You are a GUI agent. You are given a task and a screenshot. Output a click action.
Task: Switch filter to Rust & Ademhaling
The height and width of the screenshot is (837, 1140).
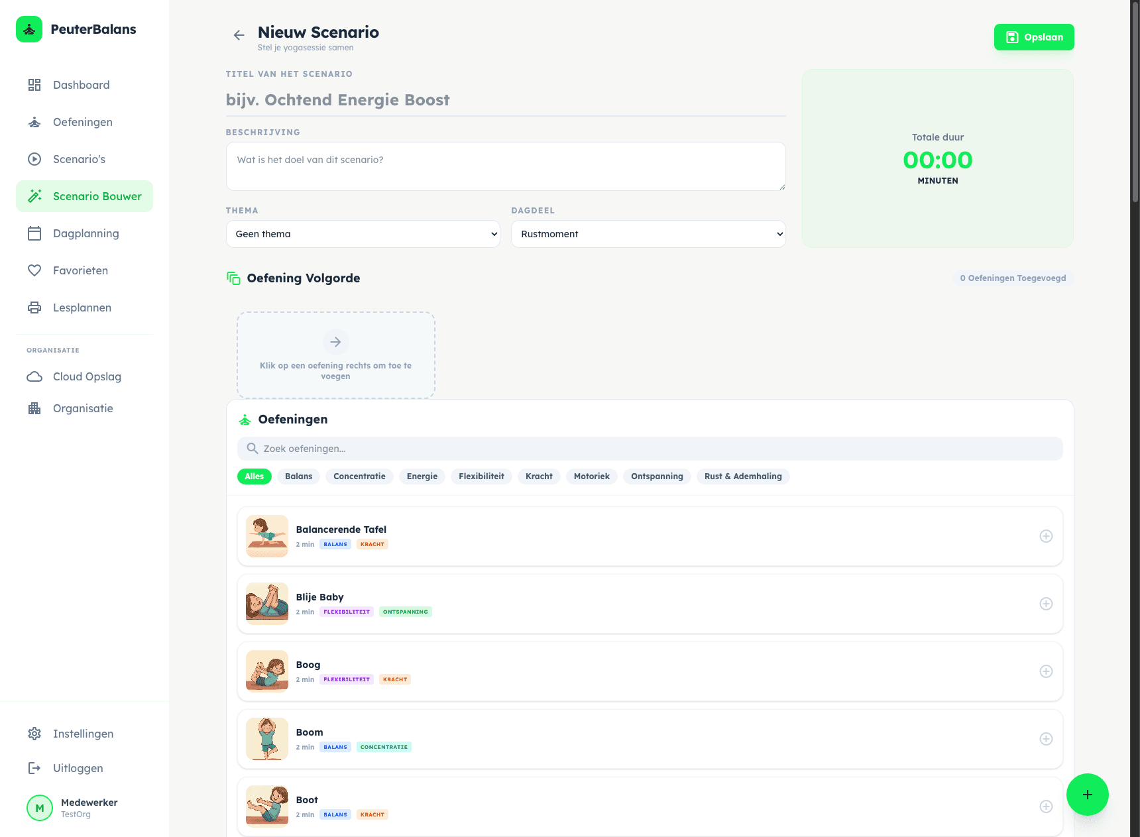coord(743,476)
